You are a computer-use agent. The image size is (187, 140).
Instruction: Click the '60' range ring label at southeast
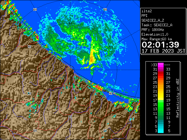[105, 130]
